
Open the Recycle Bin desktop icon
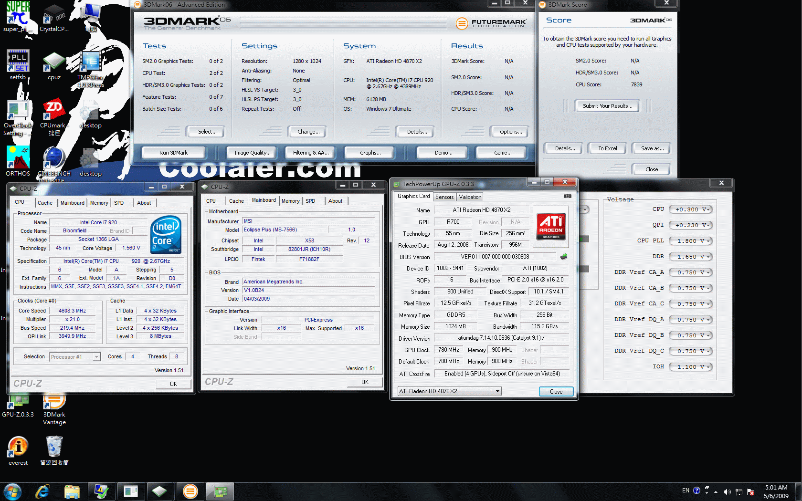(54, 449)
